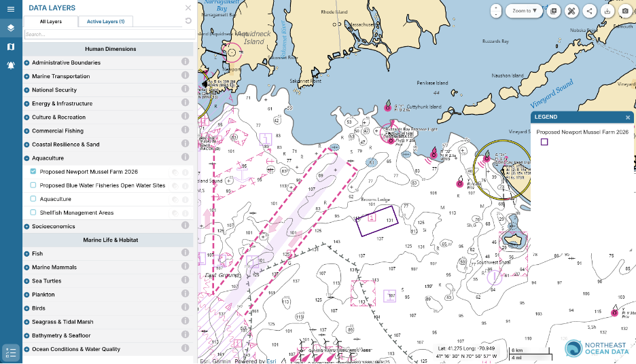Viewport: 636px width, 364px height.
Task: Expand Marine Transportation category
Action: [26, 77]
